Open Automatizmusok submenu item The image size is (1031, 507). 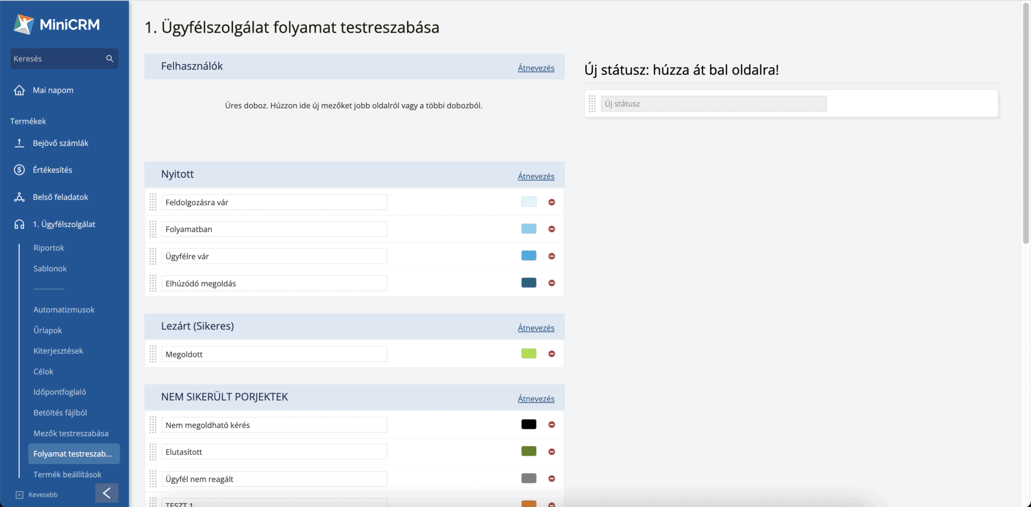(x=64, y=310)
